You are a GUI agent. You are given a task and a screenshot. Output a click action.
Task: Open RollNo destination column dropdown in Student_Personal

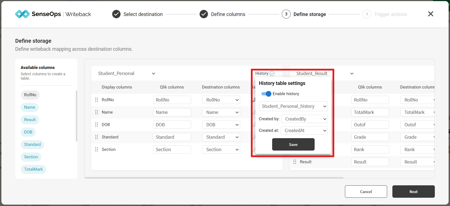coord(221,100)
